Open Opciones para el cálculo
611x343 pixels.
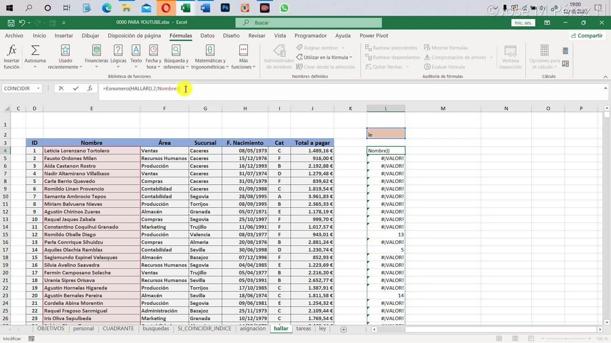click(x=545, y=57)
